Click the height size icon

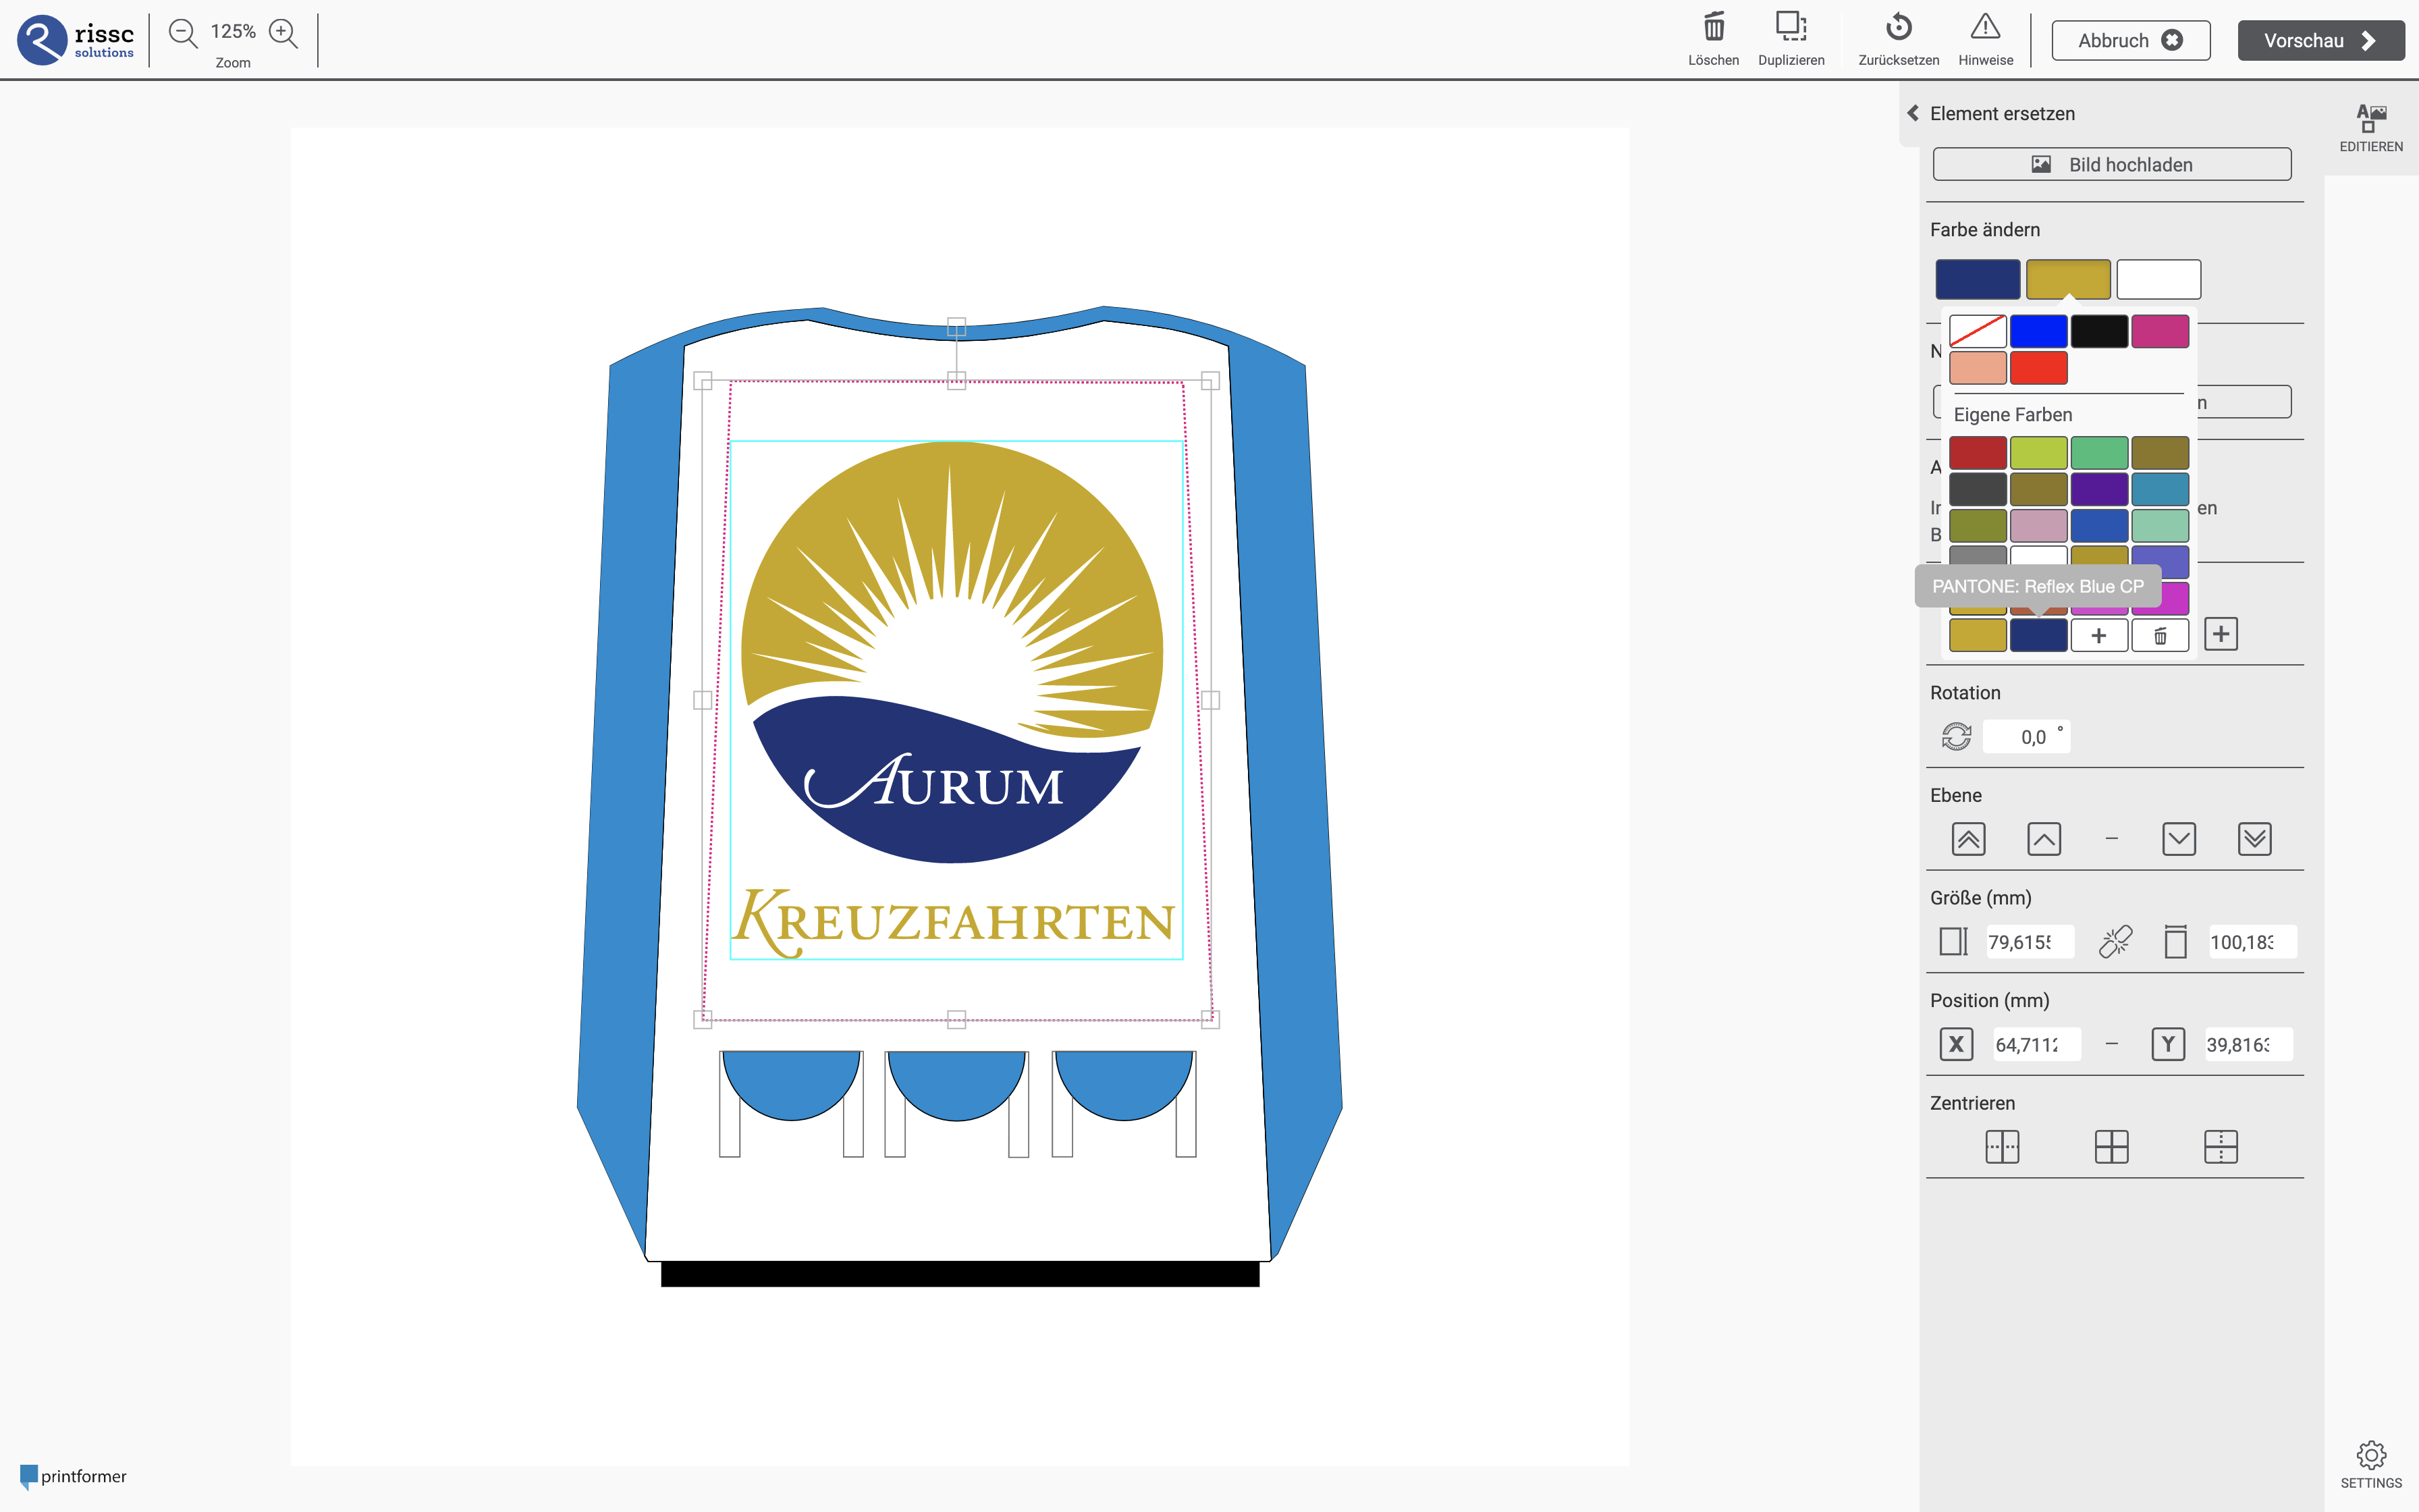tap(2176, 942)
